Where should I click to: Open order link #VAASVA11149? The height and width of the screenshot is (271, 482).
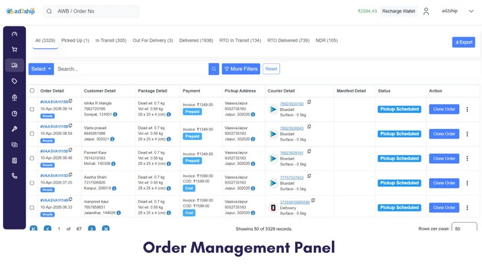click(54, 201)
